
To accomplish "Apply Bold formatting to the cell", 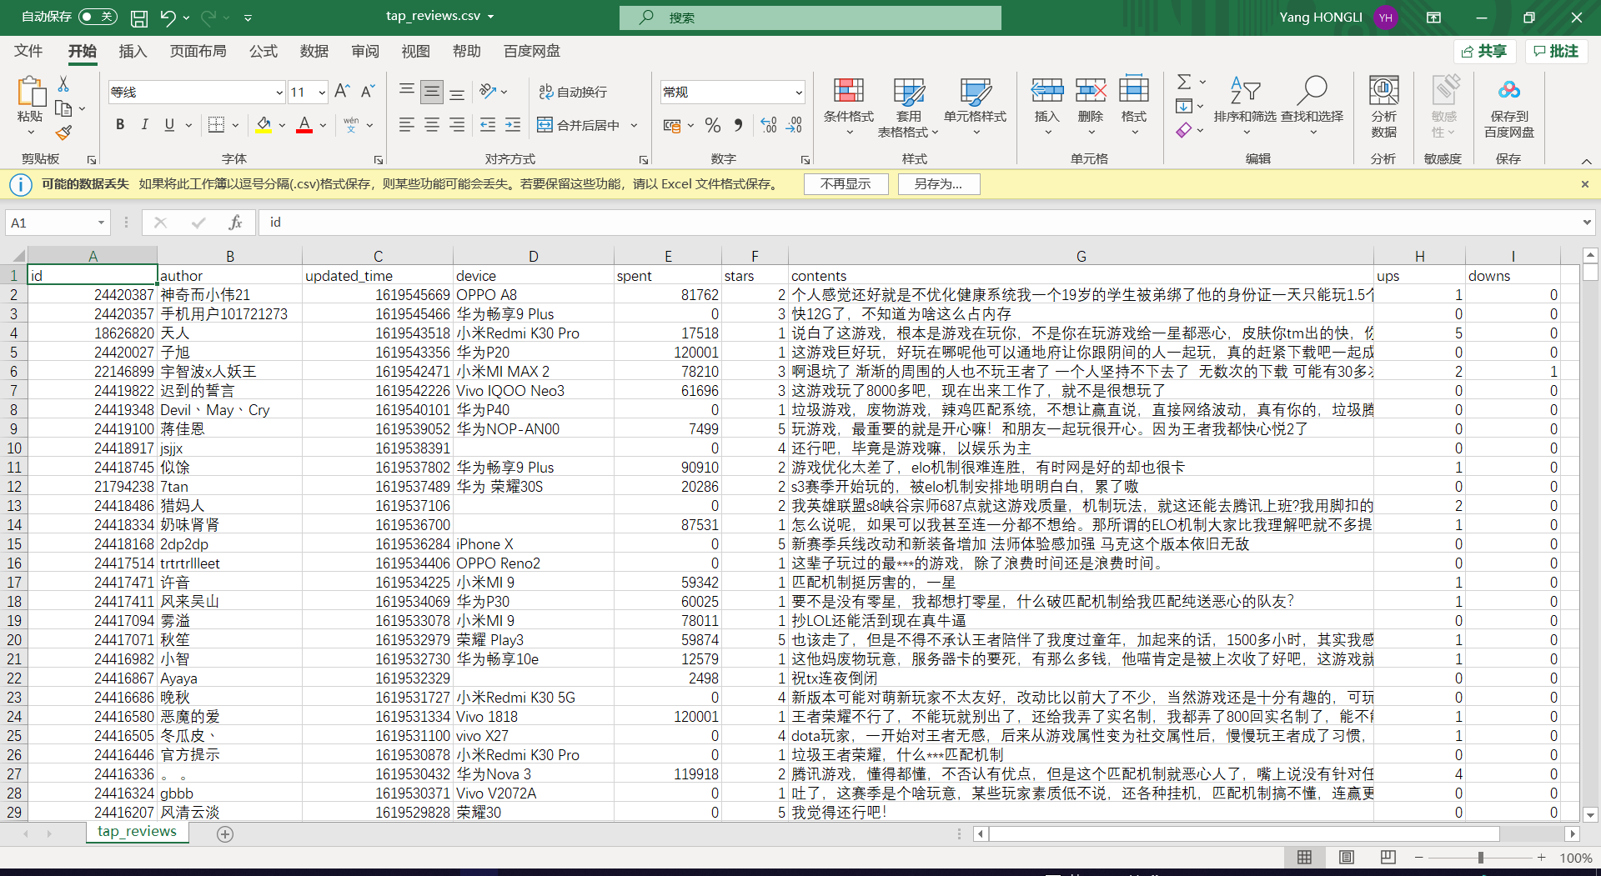I will (120, 125).
